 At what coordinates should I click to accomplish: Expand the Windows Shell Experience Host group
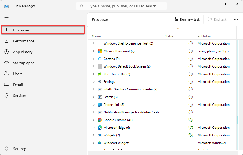click(x=93, y=43)
